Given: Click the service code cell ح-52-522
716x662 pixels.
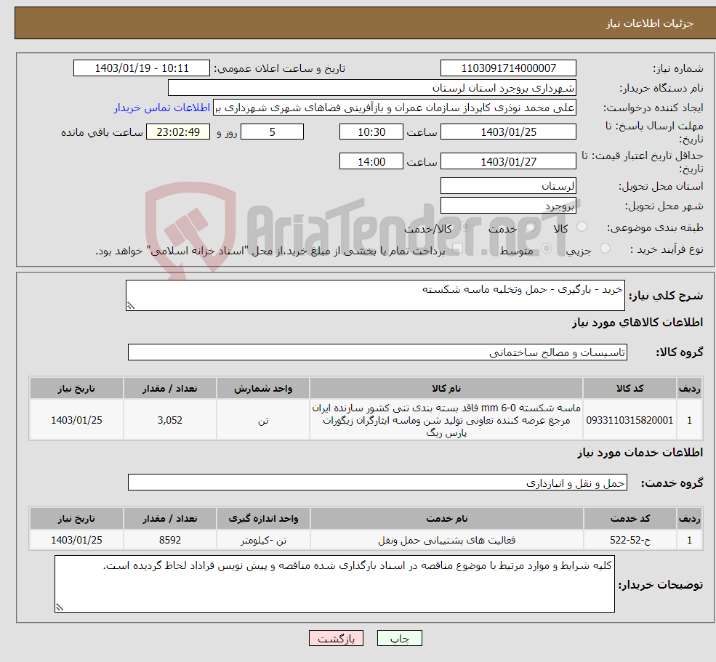Looking at the screenshot, I should pos(629,540).
